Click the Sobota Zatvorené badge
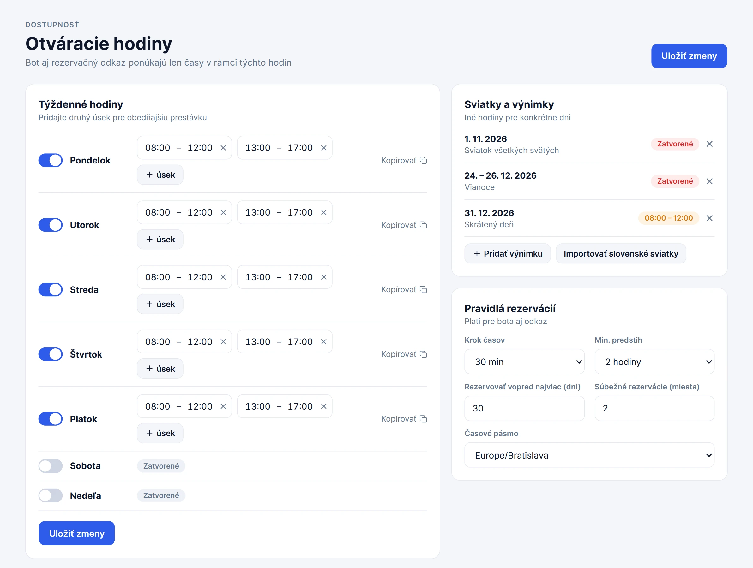The height and width of the screenshot is (568, 753). pos(161,466)
